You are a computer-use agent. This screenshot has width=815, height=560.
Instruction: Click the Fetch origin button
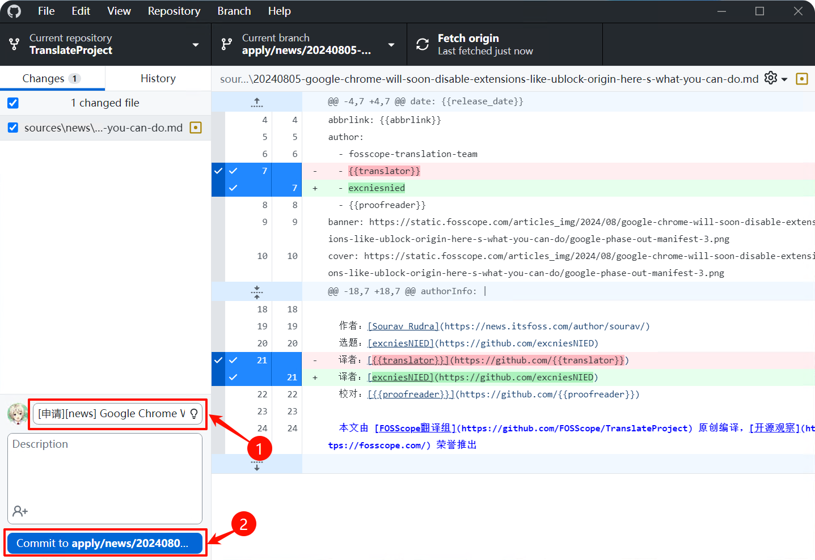pos(505,44)
